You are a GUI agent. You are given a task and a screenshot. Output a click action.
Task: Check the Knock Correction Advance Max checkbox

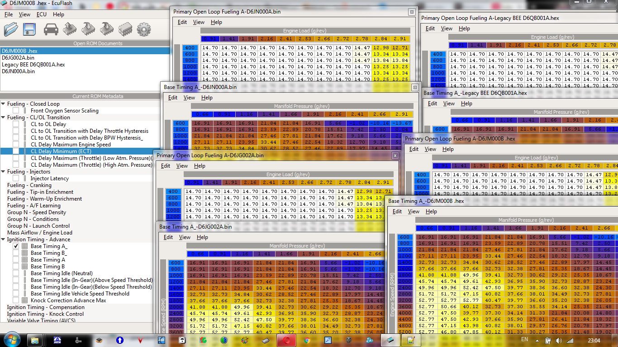click(x=16, y=300)
